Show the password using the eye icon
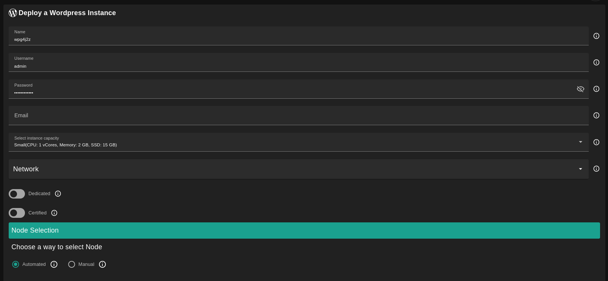This screenshot has width=608, height=281. pyautogui.click(x=580, y=89)
